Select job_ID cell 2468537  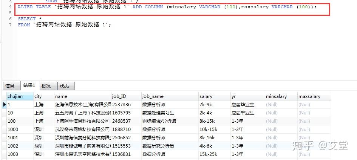[x=126, y=121]
